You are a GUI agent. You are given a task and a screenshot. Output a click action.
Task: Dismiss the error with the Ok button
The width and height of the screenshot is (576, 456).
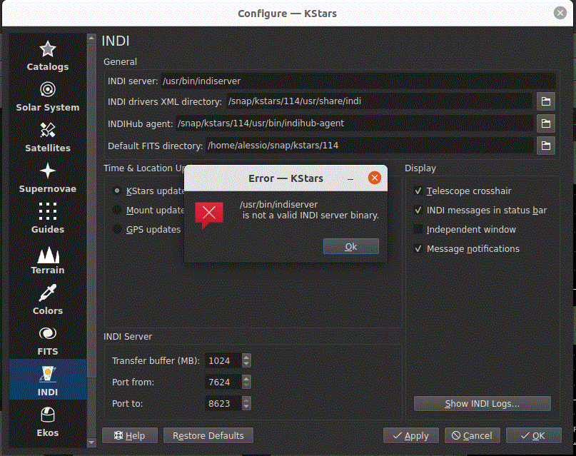(x=351, y=246)
